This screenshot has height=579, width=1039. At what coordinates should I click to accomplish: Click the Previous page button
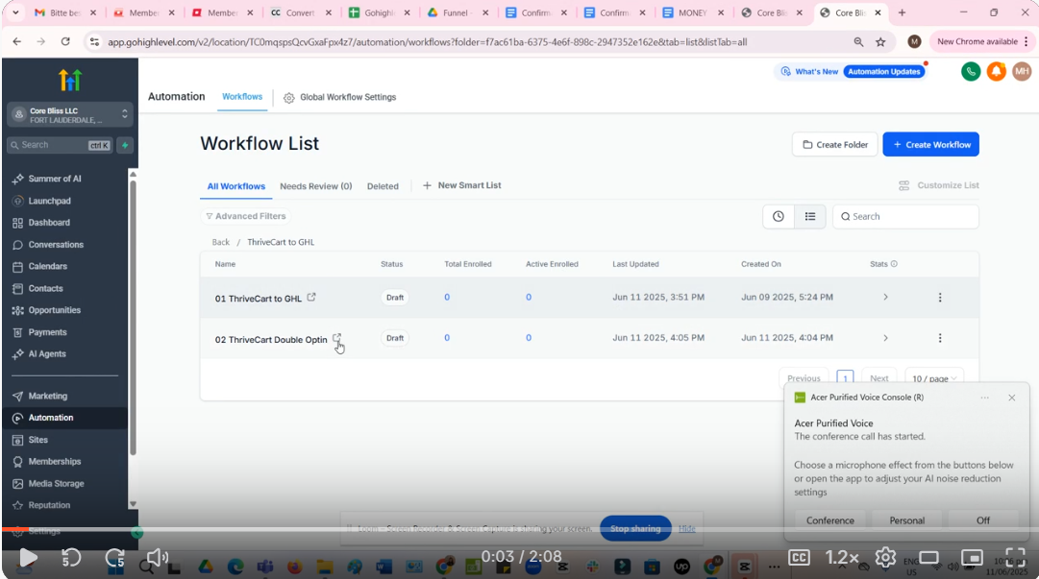point(804,377)
